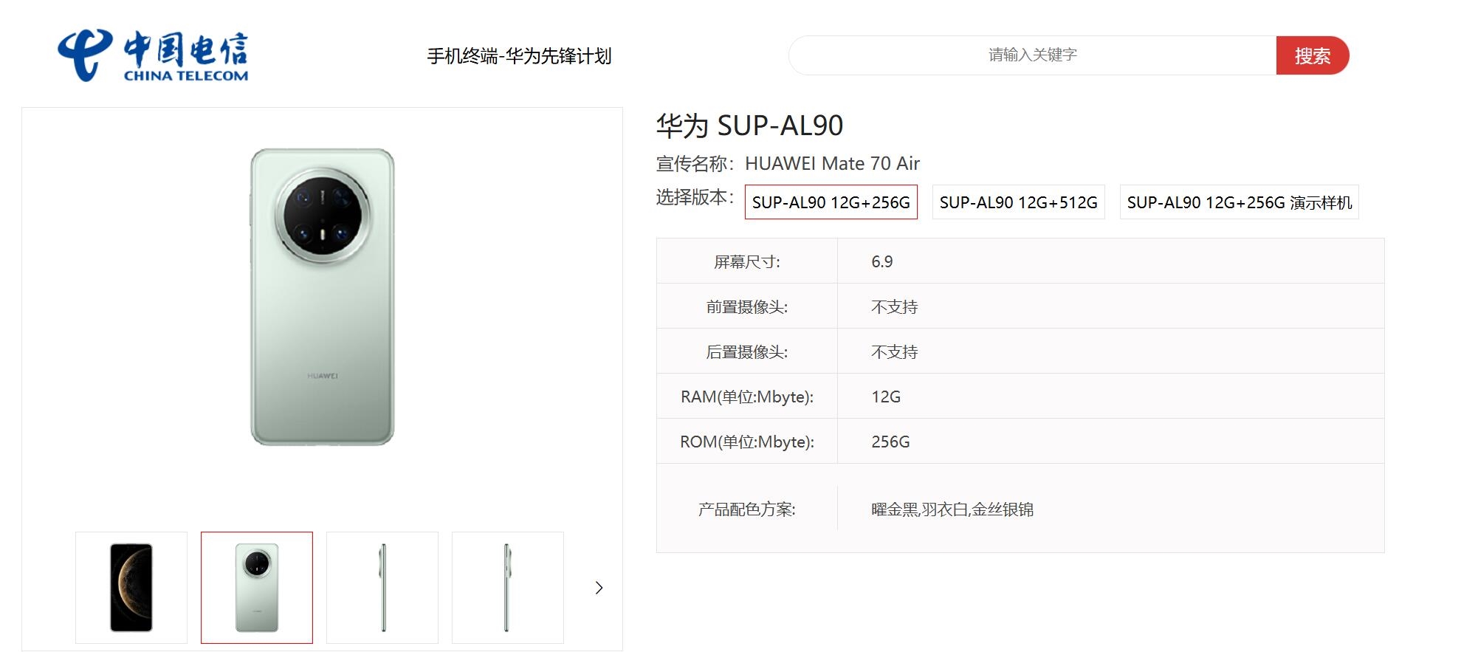Image resolution: width=1478 pixels, height=652 pixels.
Task: Click the ROM value 256G cell
Action: (x=890, y=442)
